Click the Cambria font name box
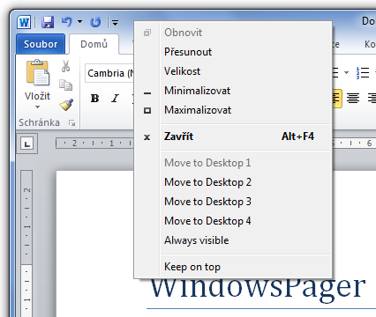The width and height of the screenshot is (376, 317). click(x=109, y=73)
